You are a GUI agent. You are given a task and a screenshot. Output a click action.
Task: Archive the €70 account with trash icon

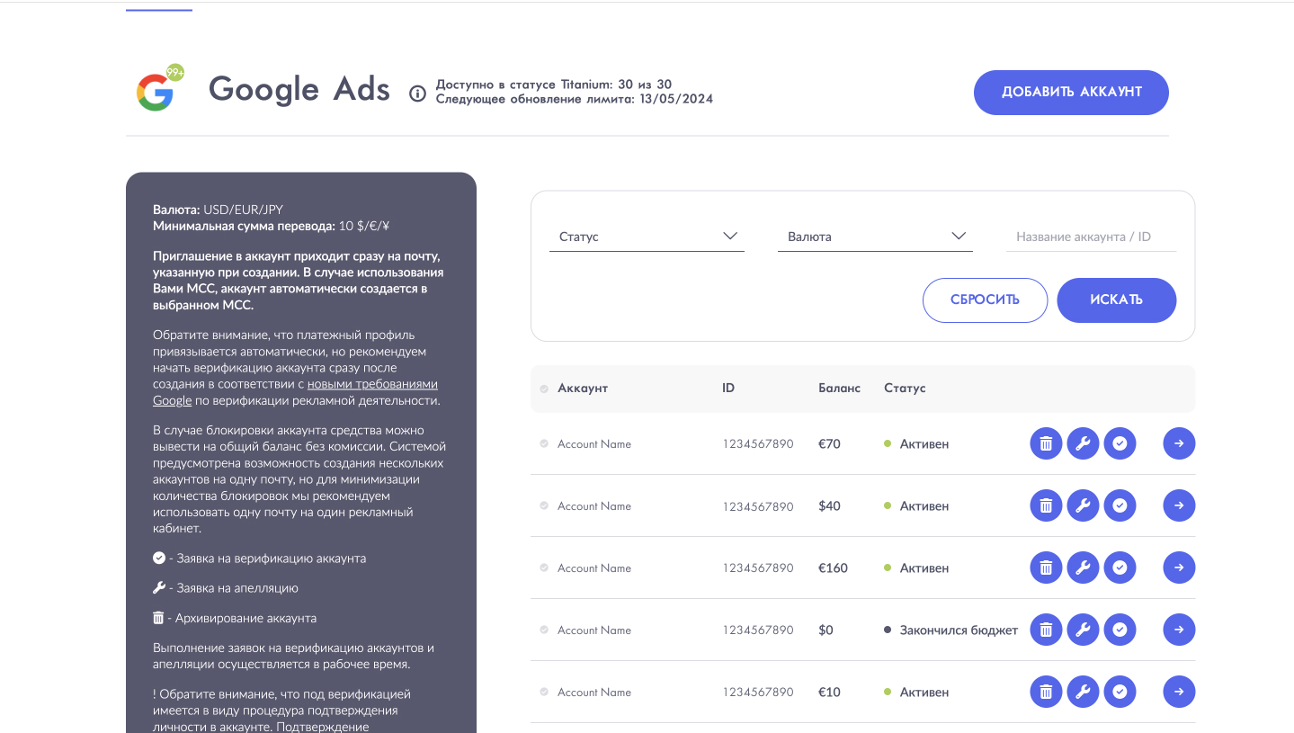click(x=1046, y=443)
